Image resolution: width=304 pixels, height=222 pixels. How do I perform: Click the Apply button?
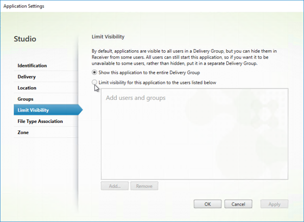274,204
